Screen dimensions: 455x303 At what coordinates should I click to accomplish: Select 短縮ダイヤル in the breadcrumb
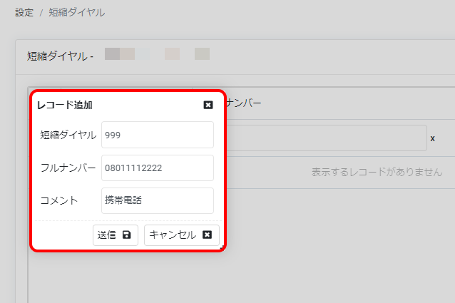click(76, 13)
